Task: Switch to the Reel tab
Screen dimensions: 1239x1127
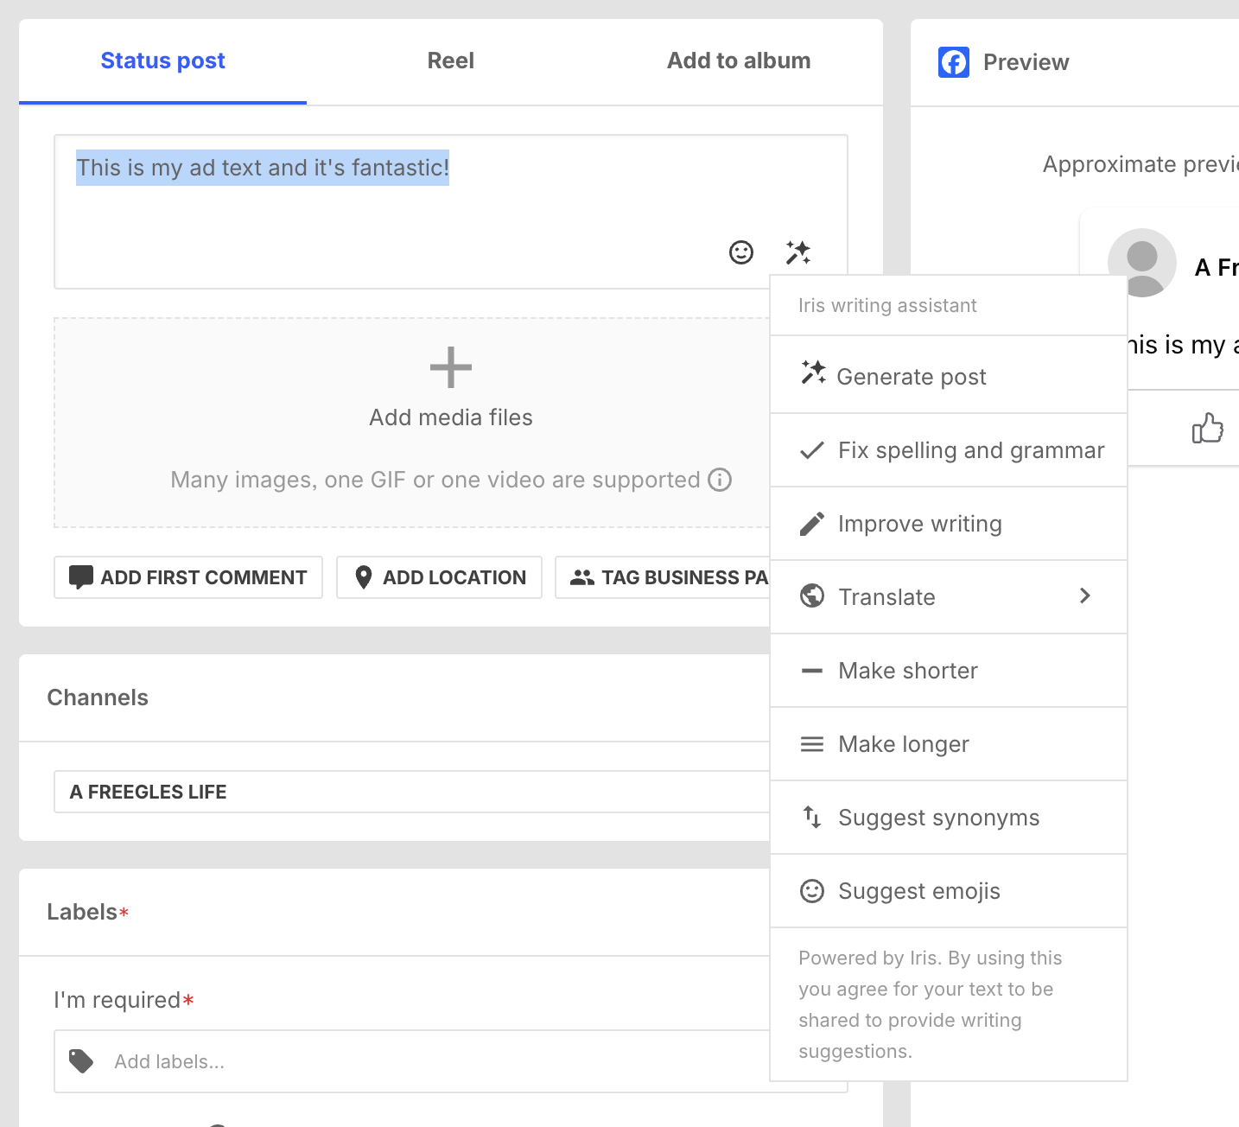Action: coord(450,61)
